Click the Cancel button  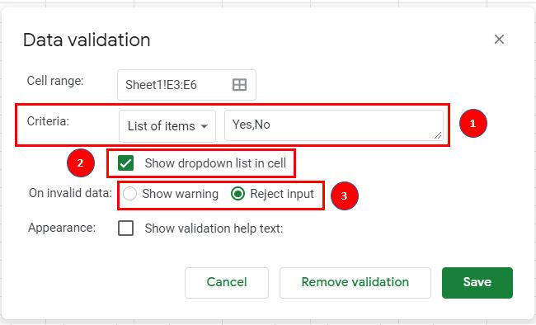[x=227, y=283]
